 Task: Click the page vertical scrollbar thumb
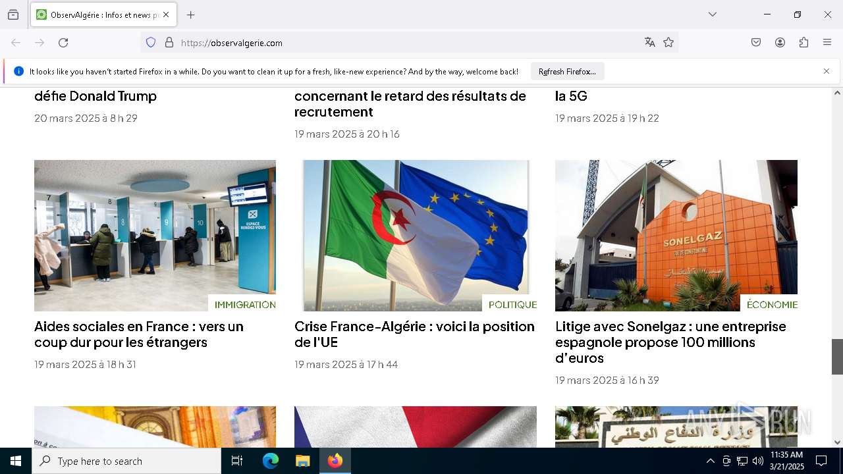(x=837, y=356)
